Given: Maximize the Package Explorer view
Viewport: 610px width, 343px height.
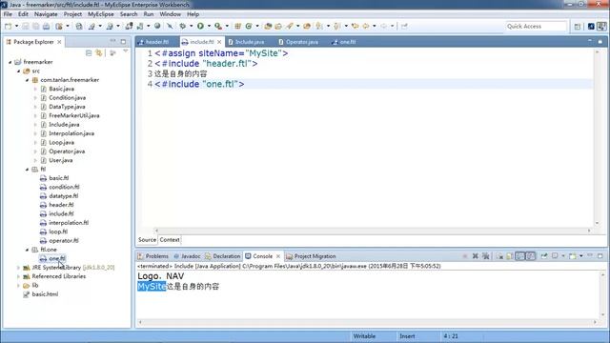Looking at the screenshot, I should click(123, 42).
